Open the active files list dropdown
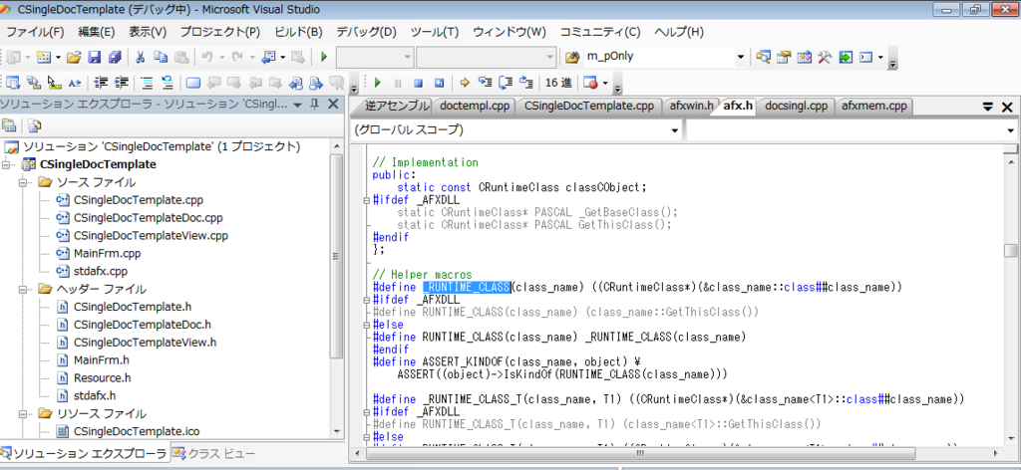 tap(987, 108)
